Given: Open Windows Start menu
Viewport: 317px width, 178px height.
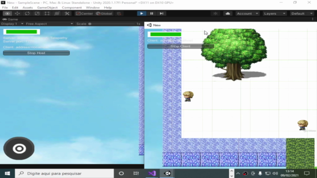Looking at the screenshot, I should [x=7, y=174].
